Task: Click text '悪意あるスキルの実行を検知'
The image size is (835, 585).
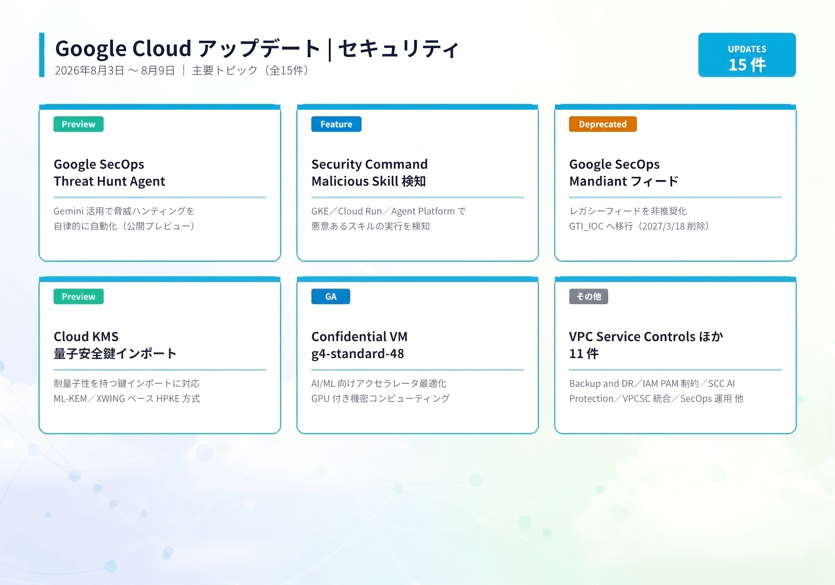Action: point(370,226)
